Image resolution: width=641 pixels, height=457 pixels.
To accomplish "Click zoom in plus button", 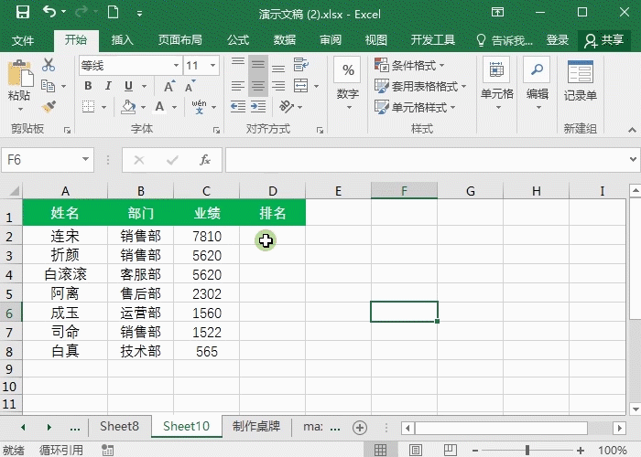I will pos(580,450).
